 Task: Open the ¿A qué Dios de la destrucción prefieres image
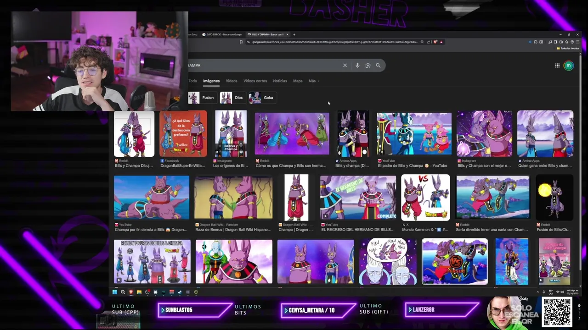click(183, 134)
